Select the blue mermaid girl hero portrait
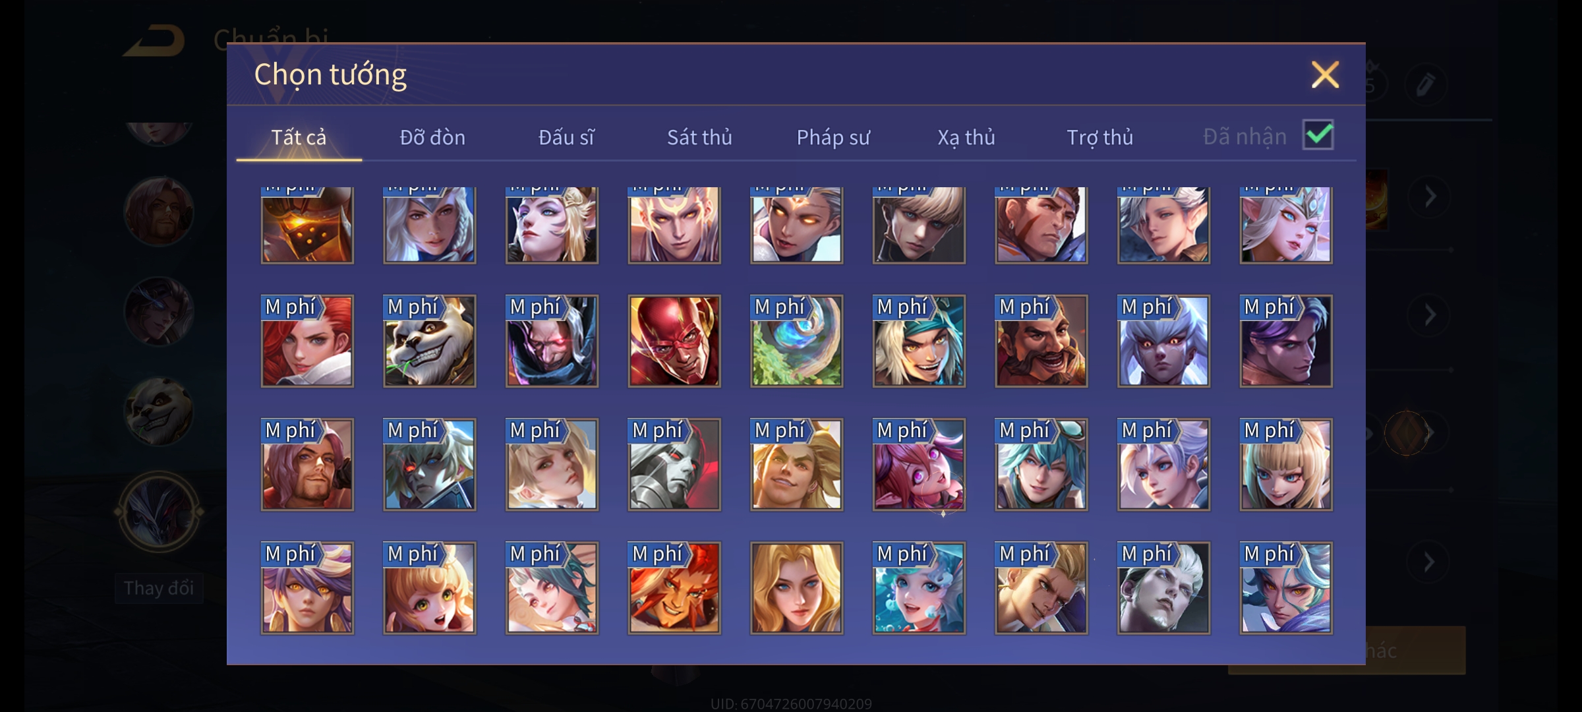 [919, 588]
